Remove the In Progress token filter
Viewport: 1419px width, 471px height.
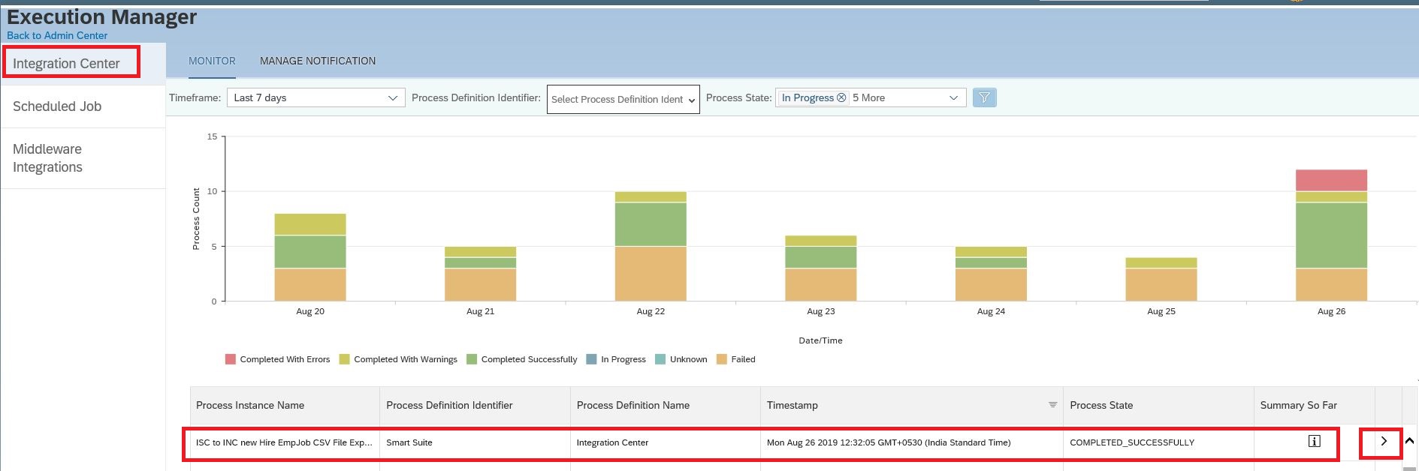coord(841,97)
